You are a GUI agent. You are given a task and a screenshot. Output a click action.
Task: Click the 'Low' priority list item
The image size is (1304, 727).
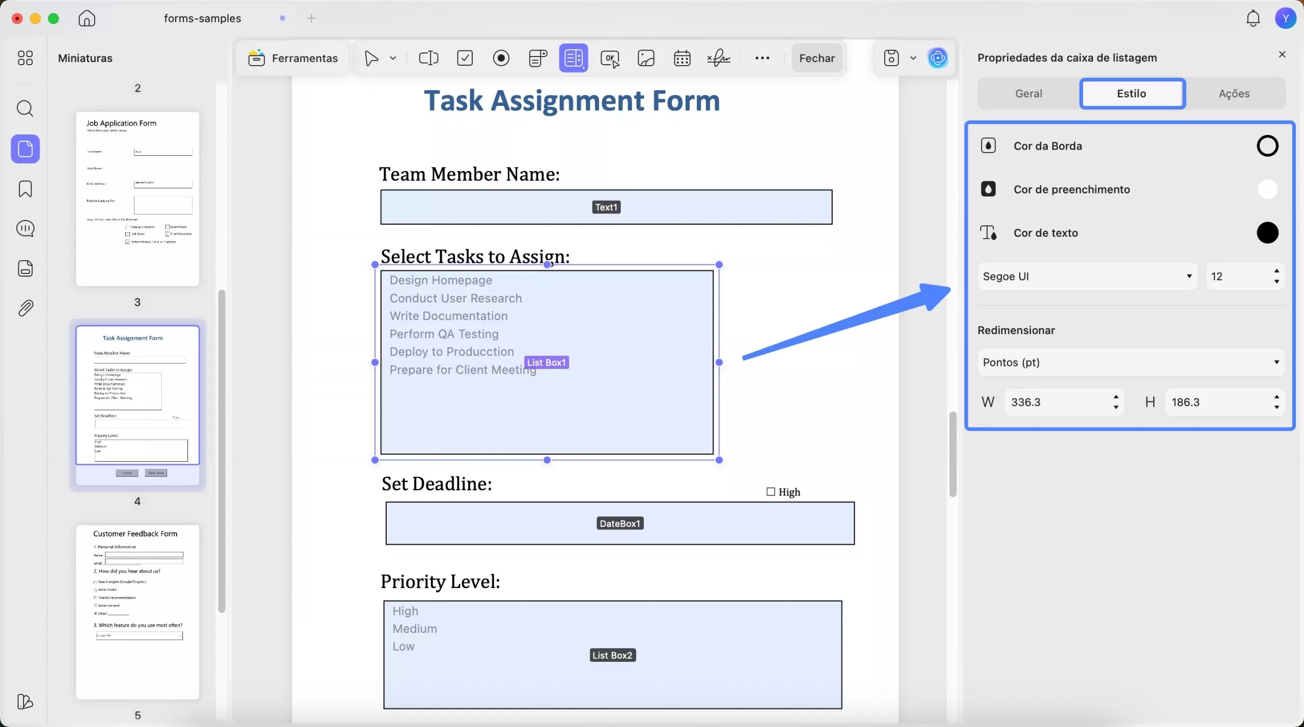(403, 647)
